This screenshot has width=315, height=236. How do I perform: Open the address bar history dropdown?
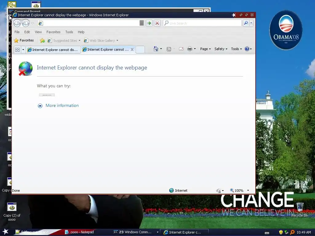coord(142,23)
